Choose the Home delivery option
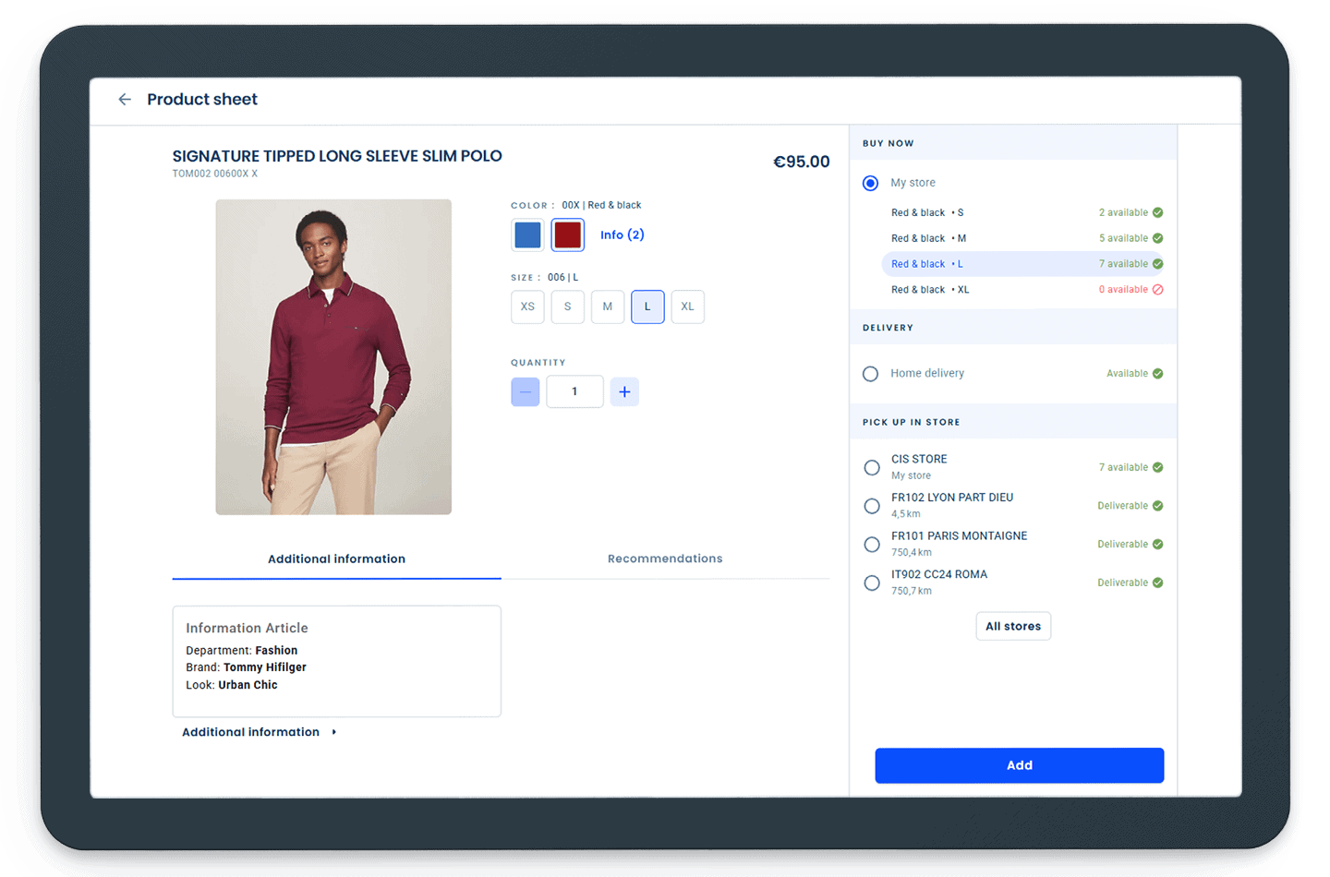 pyautogui.click(x=870, y=374)
